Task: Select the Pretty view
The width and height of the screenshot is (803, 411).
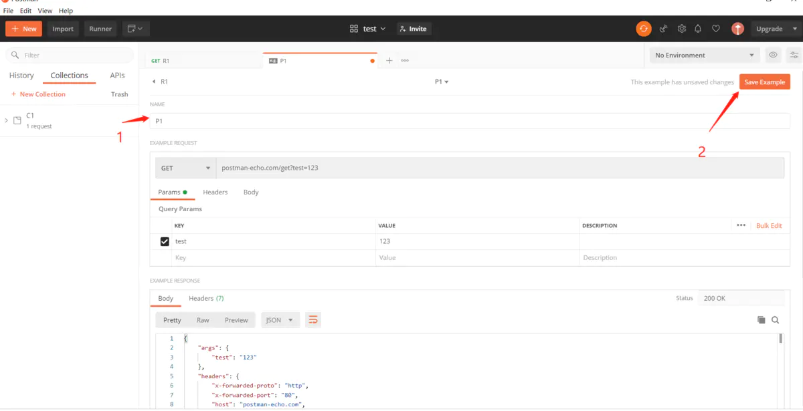Action: 172,320
